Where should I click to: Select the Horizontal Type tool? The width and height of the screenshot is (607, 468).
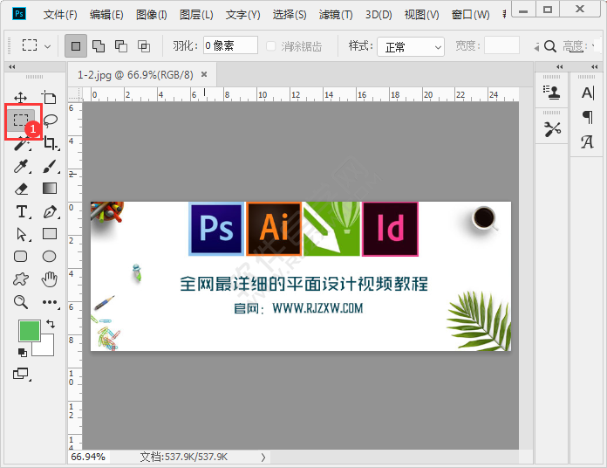click(22, 211)
